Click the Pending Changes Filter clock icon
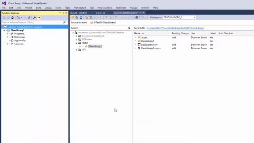The height and width of the screenshot is (143, 254). 19,17
